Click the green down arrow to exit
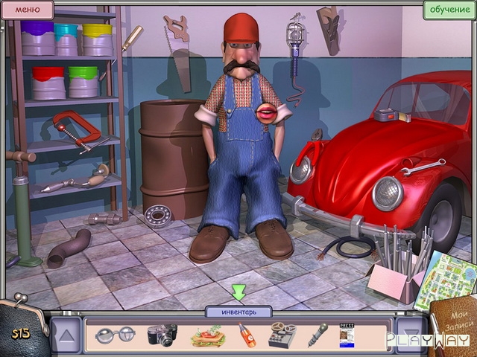This screenshot has height=357, width=477. coord(238,292)
